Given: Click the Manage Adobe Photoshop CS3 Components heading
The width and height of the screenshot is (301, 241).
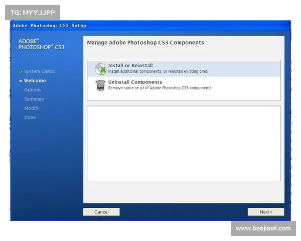Looking at the screenshot, I should (x=145, y=43).
